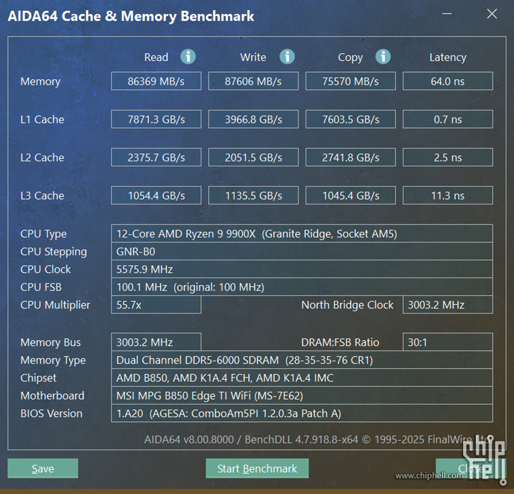
Task: Select the Memory Latency 64.0 ns cell
Action: tap(447, 81)
